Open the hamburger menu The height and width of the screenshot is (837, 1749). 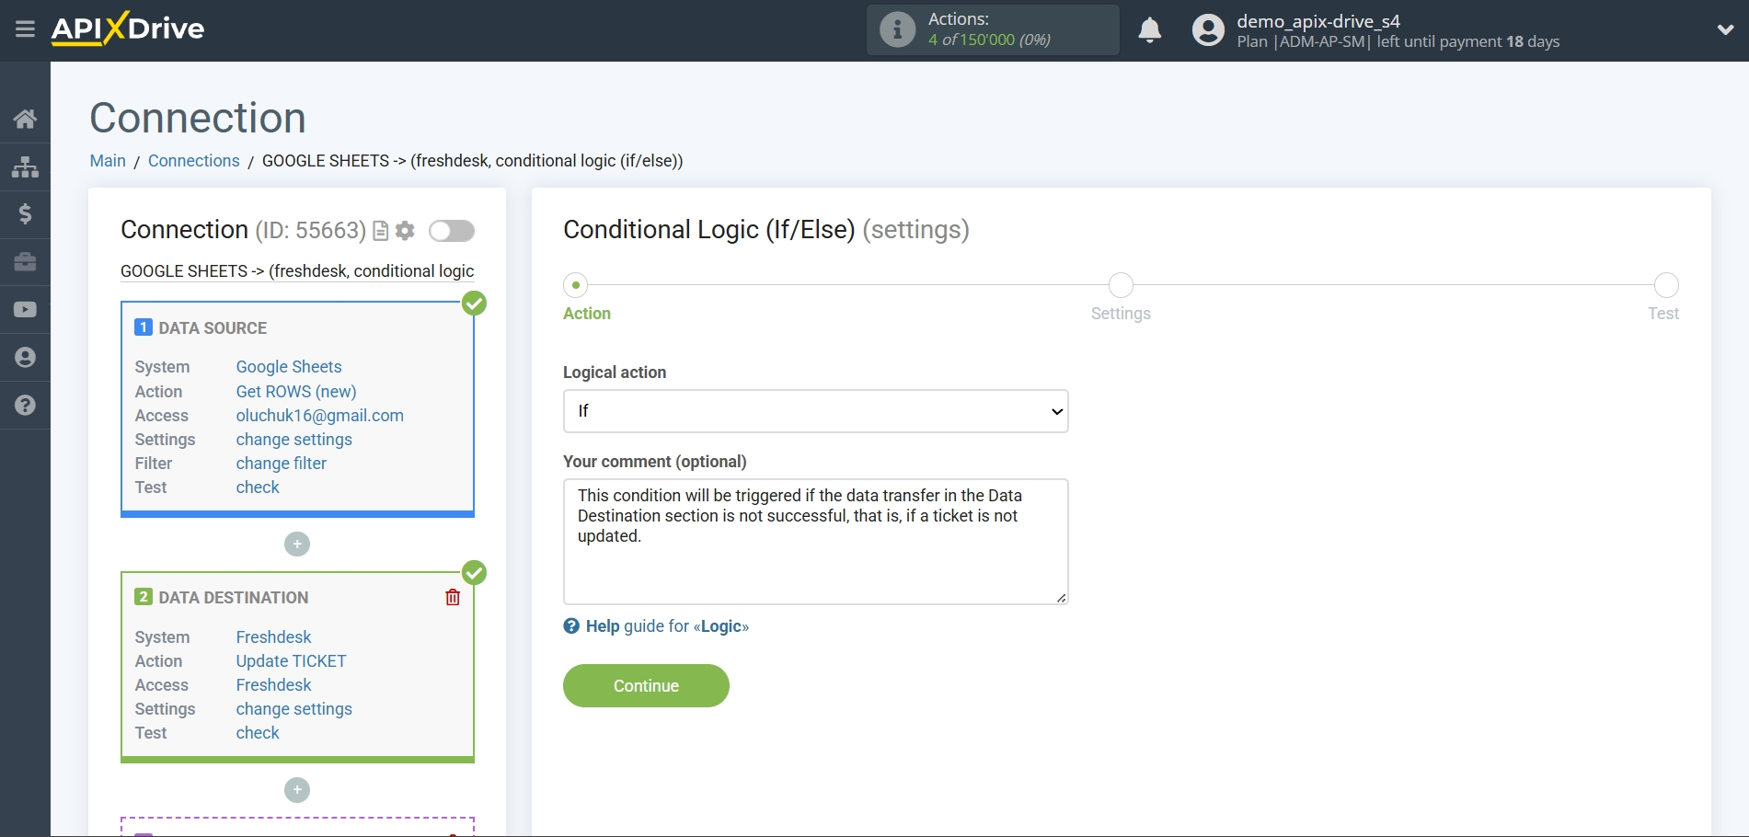25,29
